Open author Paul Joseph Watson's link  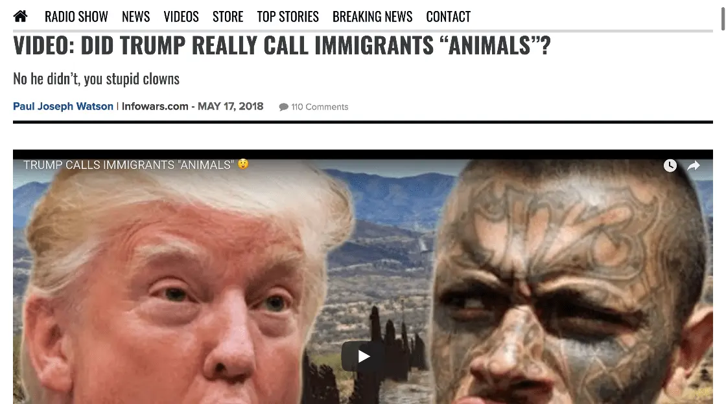pyautogui.click(x=63, y=106)
